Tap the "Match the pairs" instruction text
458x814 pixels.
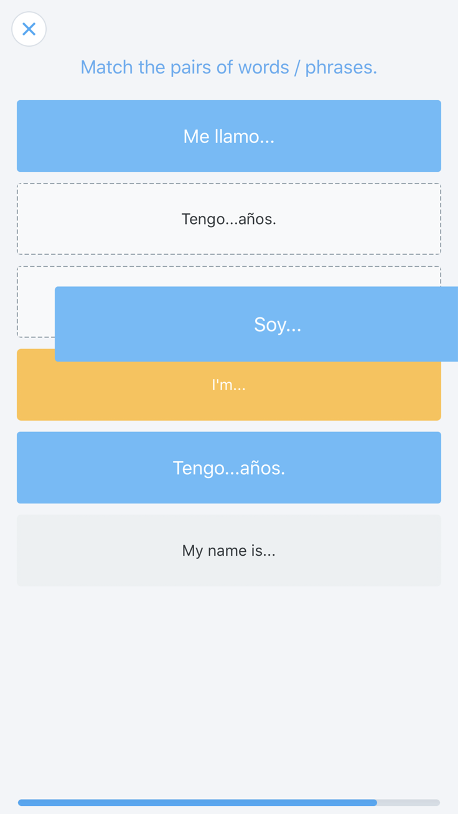[x=229, y=67]
